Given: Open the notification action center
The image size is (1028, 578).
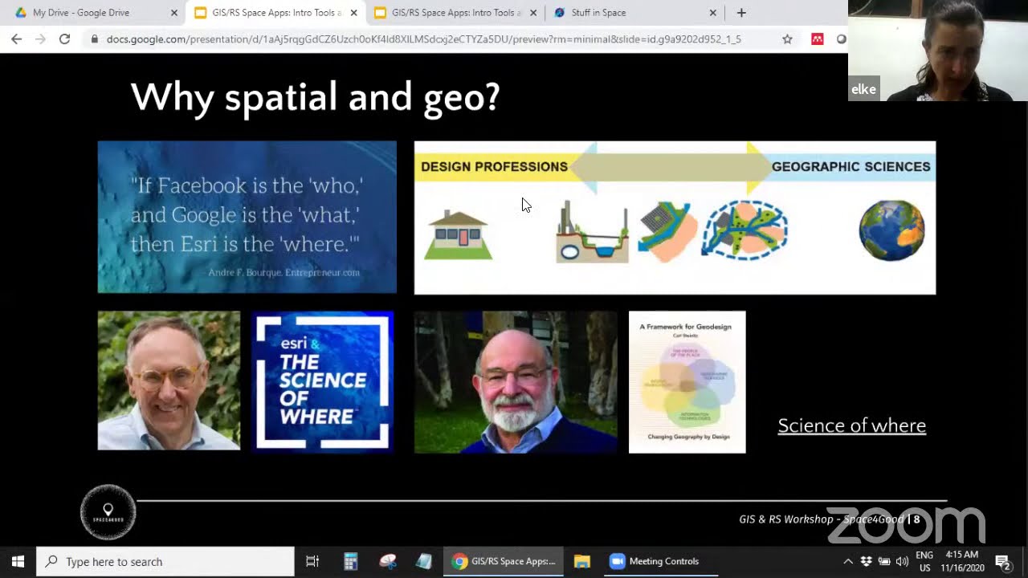Looking at the screenshot, I should (x=1002, y=561).
